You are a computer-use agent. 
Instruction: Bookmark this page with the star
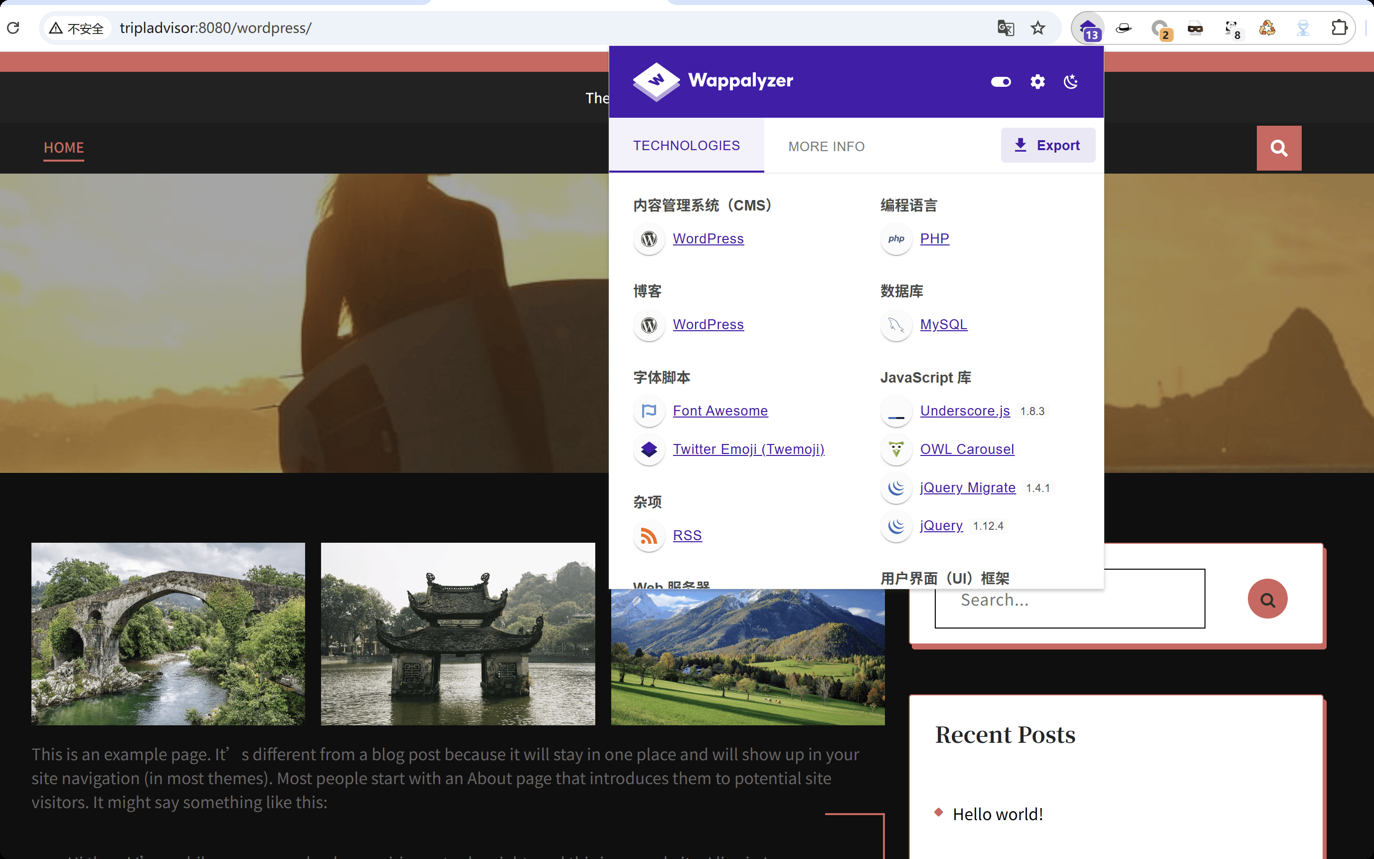click(x=1038, y=27)
